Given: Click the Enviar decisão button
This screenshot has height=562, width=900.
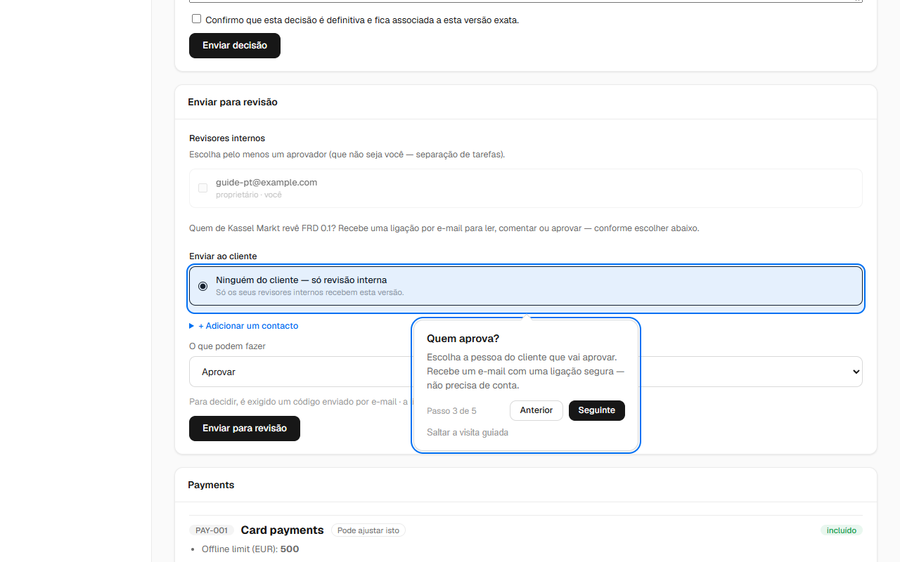Looking at the screenshot, I should [x=235, y=46].
